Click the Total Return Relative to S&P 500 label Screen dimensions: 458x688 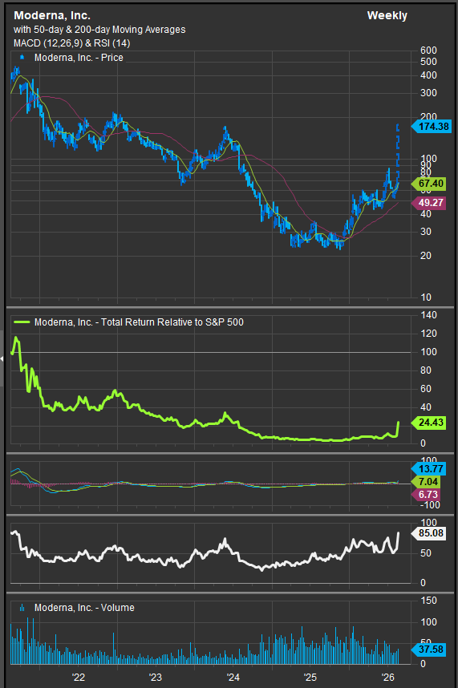pos(172,322)
